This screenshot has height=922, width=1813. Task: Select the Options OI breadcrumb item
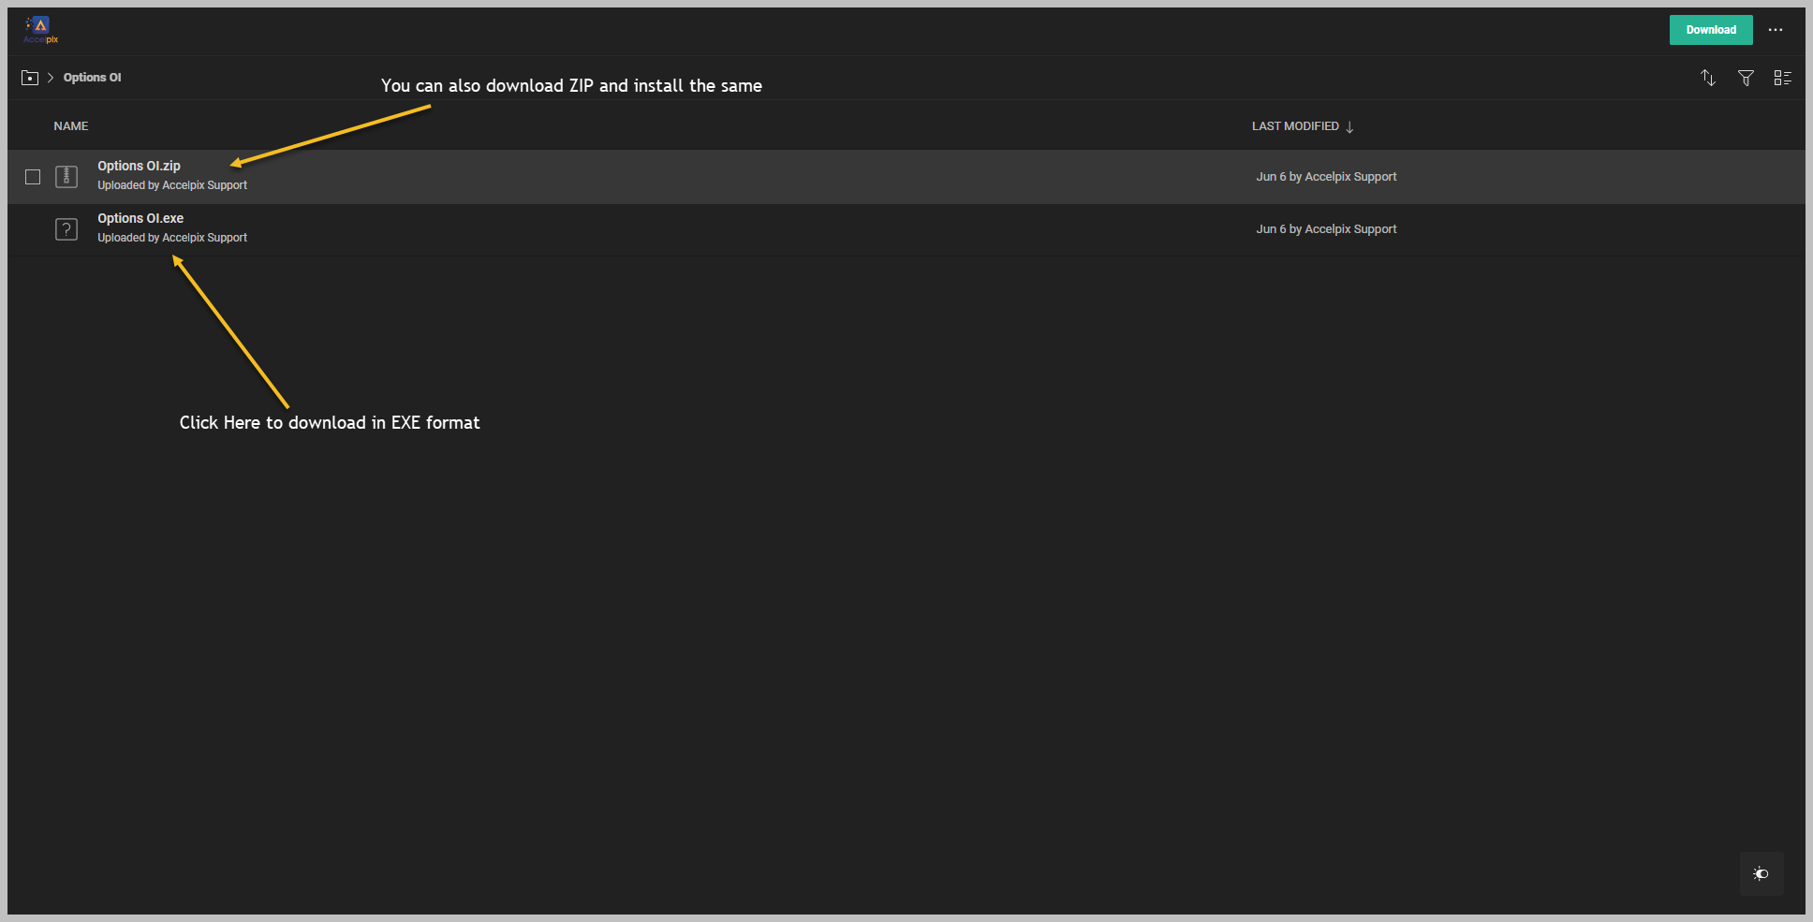click(x=92, y=78)
